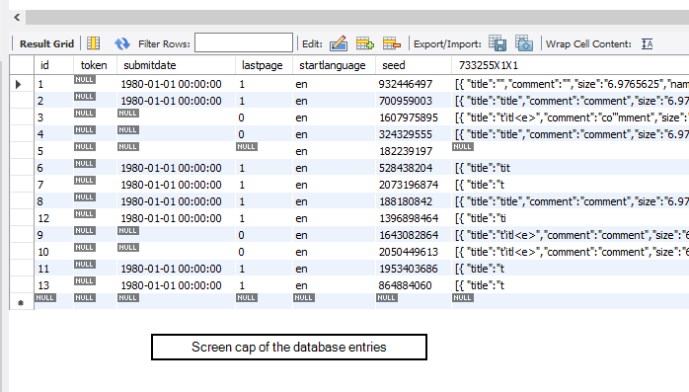The image size is (689, 392).
Task: Select the Result Grid label
Action: point(46,44)
